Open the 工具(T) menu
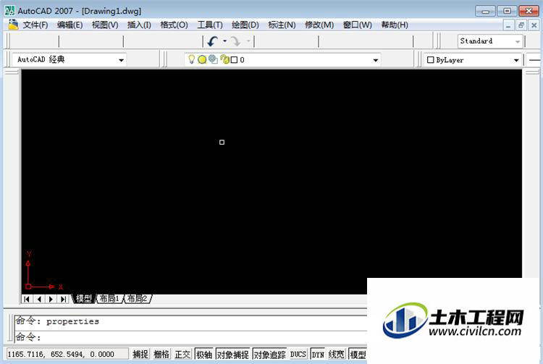 (x=210, y=25)
